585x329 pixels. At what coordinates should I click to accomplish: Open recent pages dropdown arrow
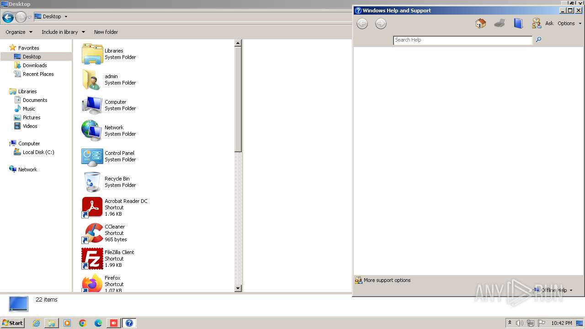coord(30,17)
